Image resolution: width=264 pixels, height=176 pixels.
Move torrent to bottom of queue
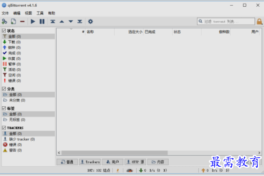pos(80,21)
